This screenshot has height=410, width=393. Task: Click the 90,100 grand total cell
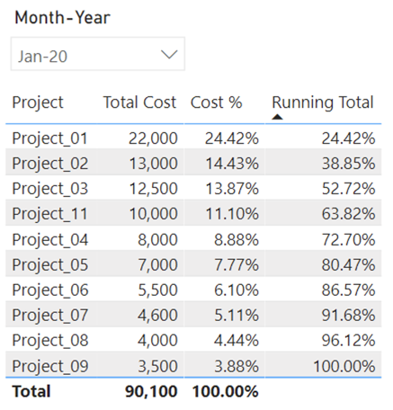[151, 391]
